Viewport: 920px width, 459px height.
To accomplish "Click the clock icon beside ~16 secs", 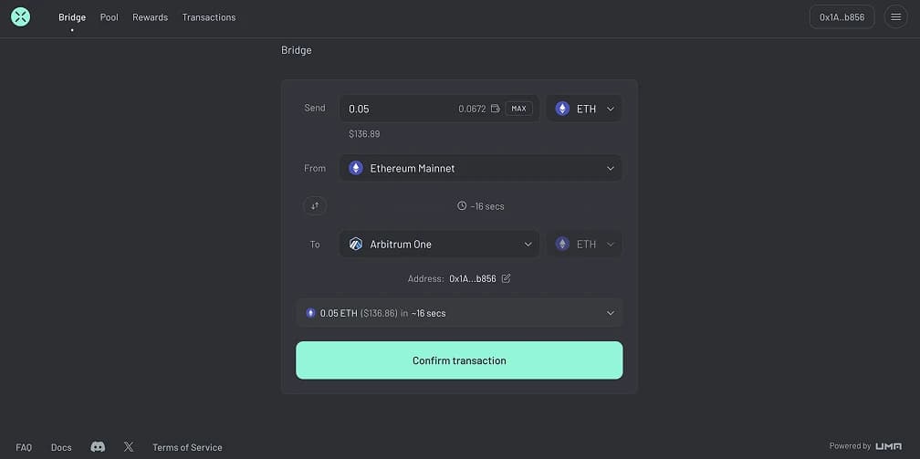I will pyautogui.click(x=462, y=206).
